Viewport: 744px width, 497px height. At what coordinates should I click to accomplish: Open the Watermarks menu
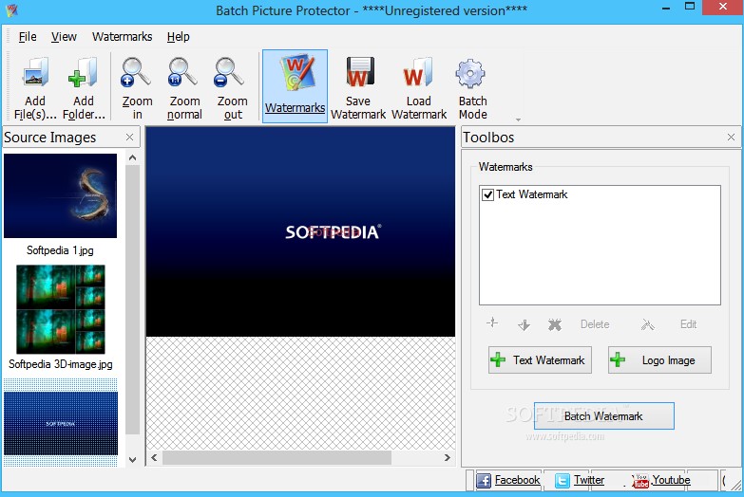tap(122, 36)
